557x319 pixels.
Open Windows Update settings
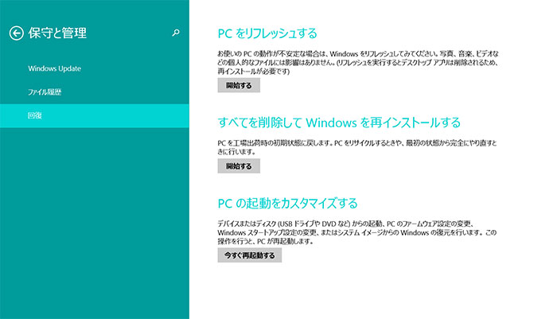click(x=54, y=68)
